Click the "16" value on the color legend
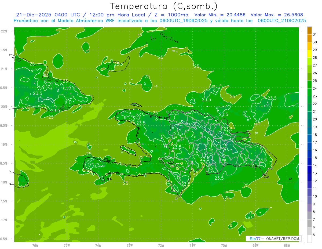The width and height of the screenshot is (322, 249). coord(315,150)
